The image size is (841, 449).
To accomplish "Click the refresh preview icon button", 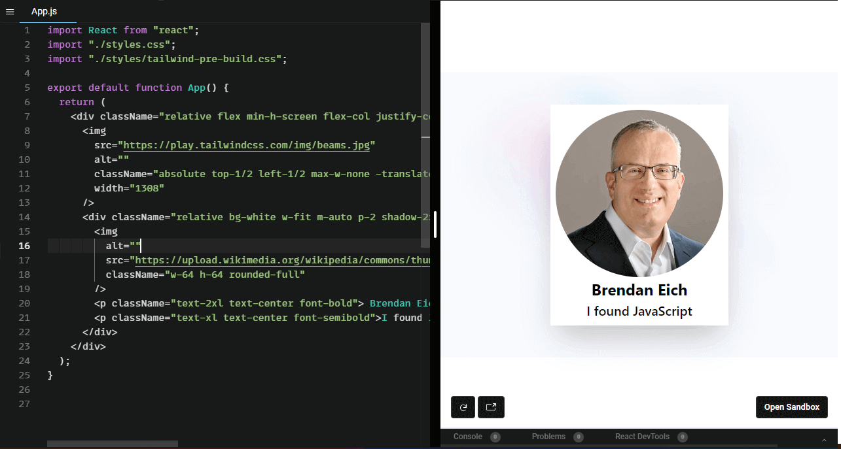I will (x=463, y=407).
